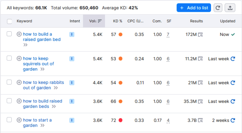This screenshot has width=242, height=133.
Task: Open keyword link 'how to keep squirrels out of garden'
Action: pyautogui.click(x=38, y=64)
